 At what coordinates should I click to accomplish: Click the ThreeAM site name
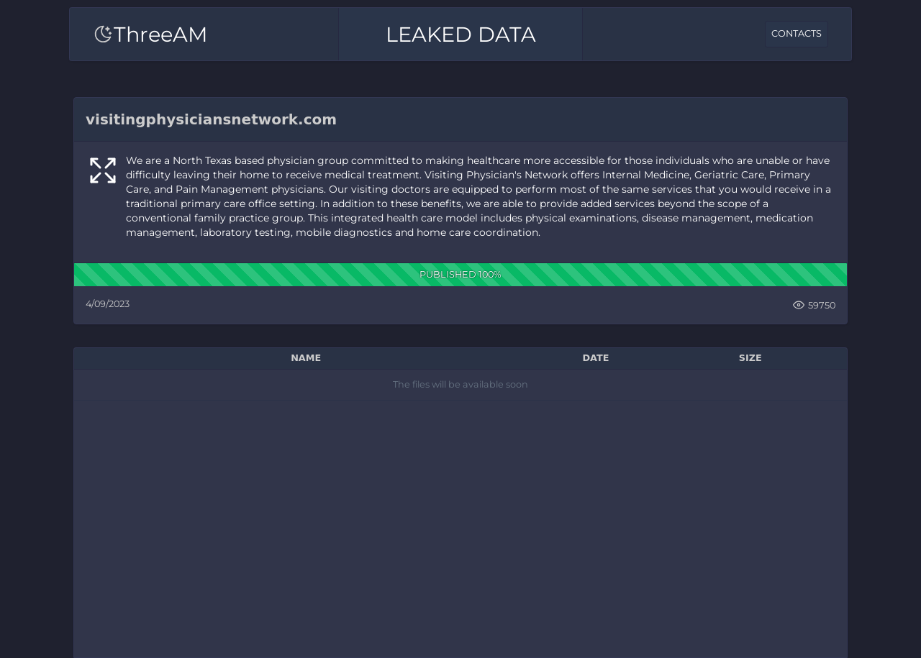pos(160,35)
